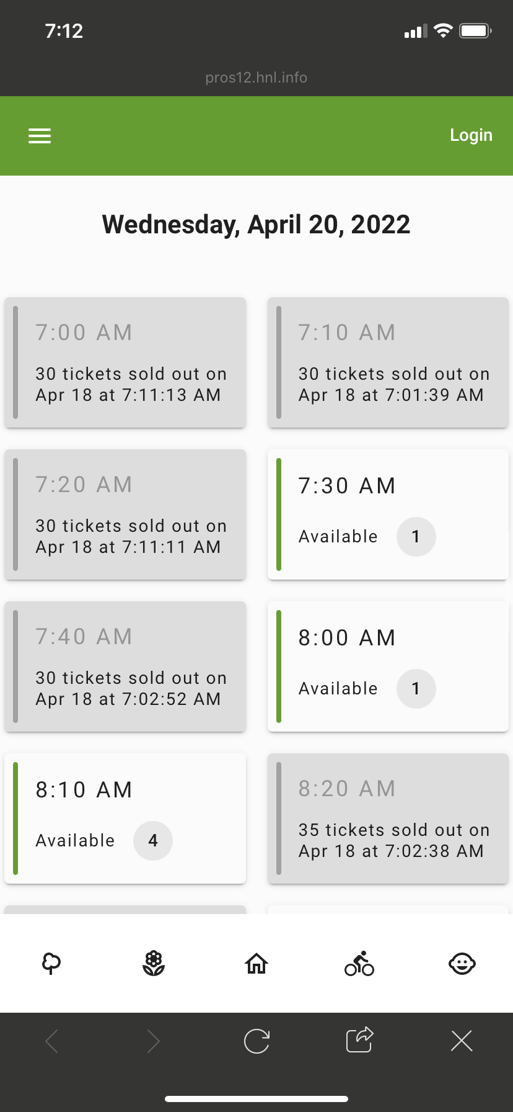Close the in-app browser
The image size is (513, 1112).
[x=462, y=1041]
